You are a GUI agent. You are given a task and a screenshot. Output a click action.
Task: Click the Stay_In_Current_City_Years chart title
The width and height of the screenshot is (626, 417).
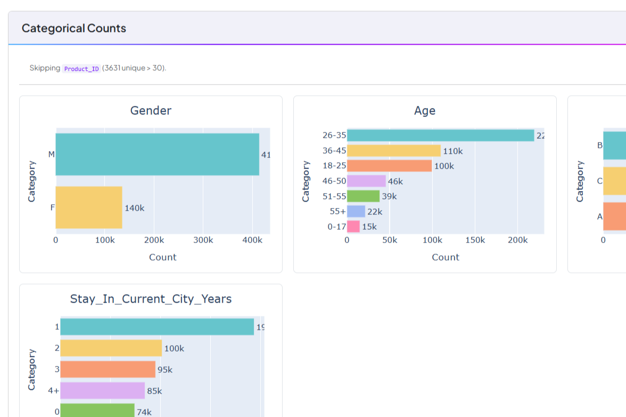[151, 299]
